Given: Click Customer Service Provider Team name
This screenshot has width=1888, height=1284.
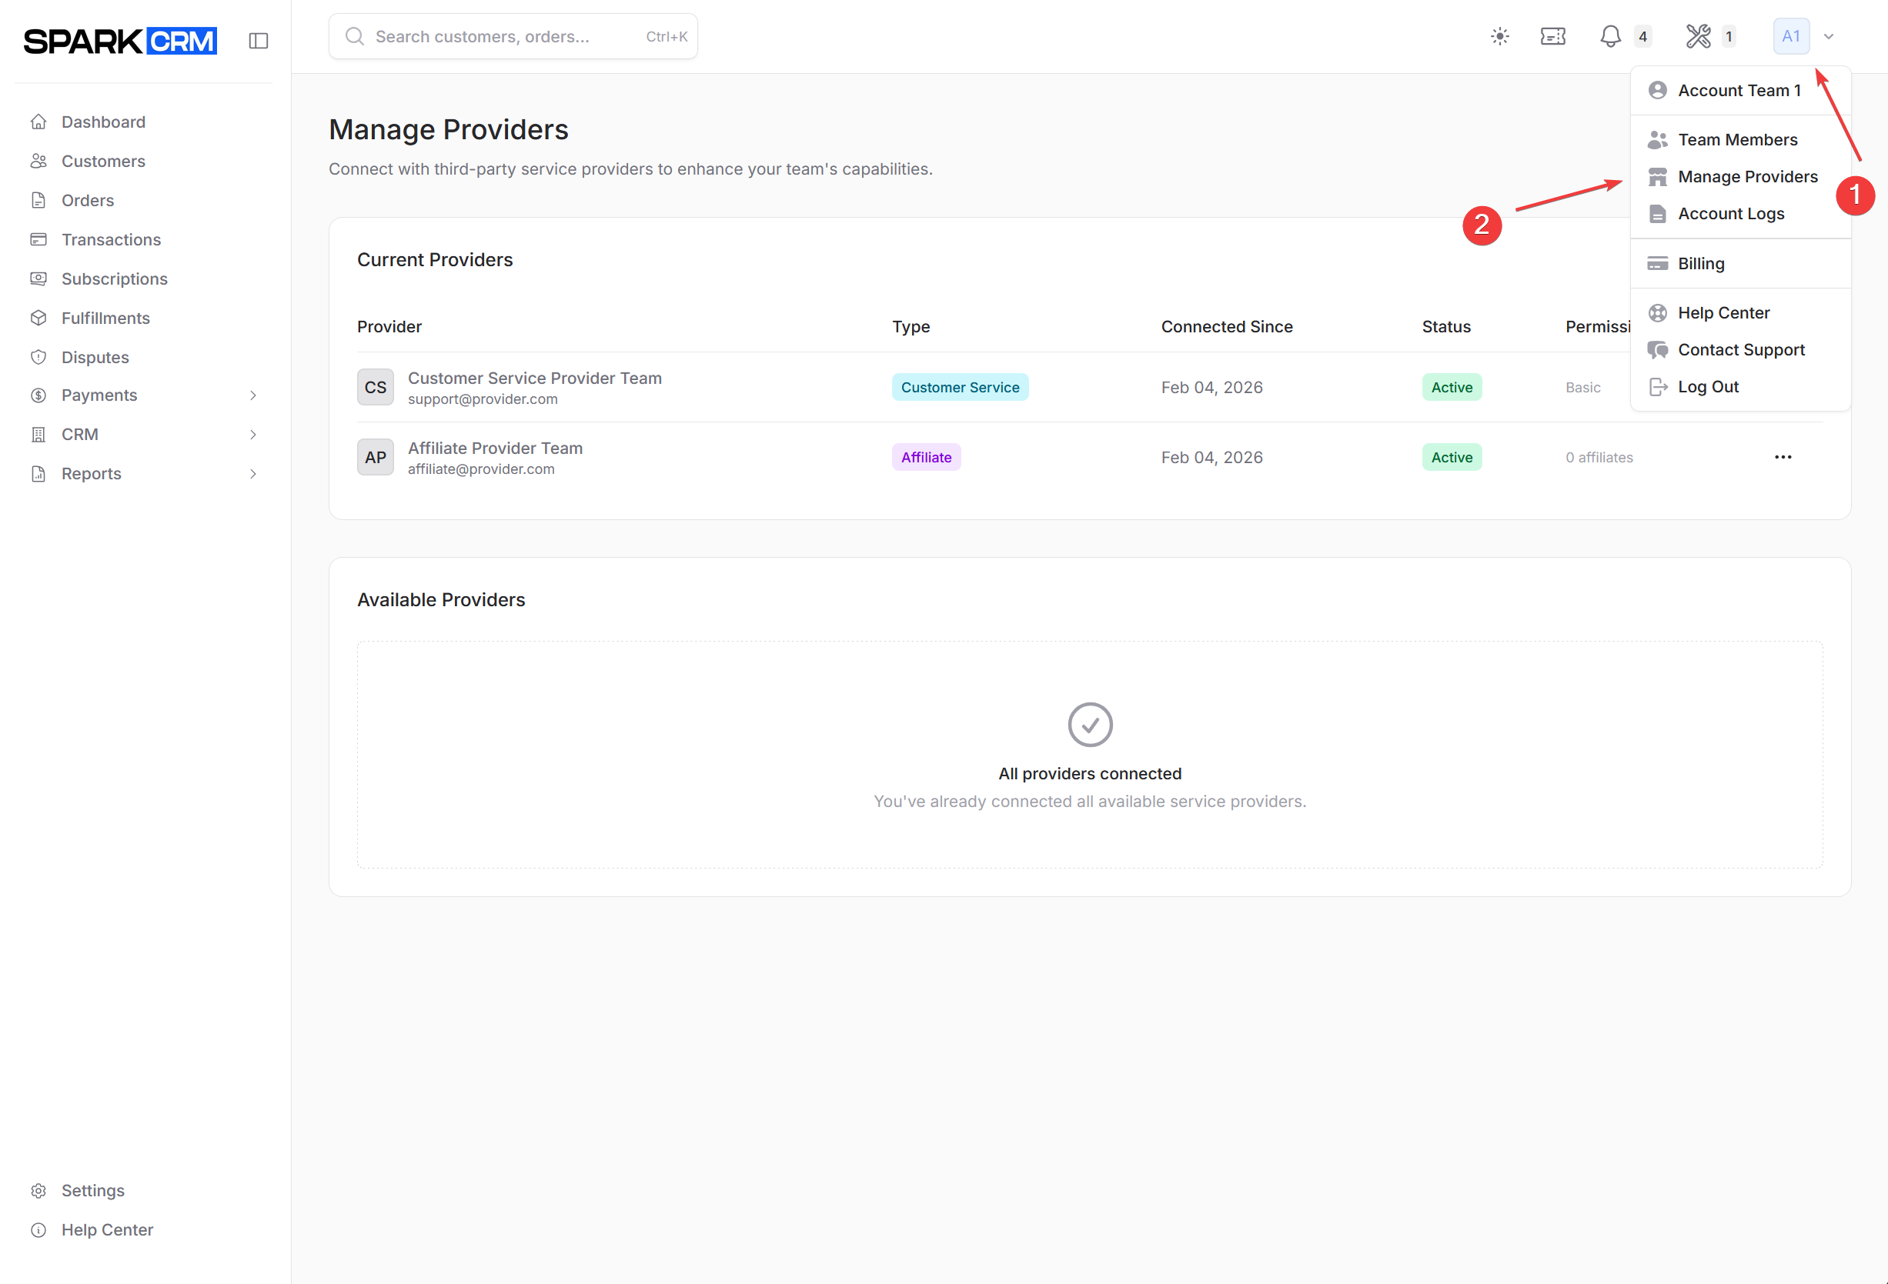Looking at the screenshot, I should point(535,379).
